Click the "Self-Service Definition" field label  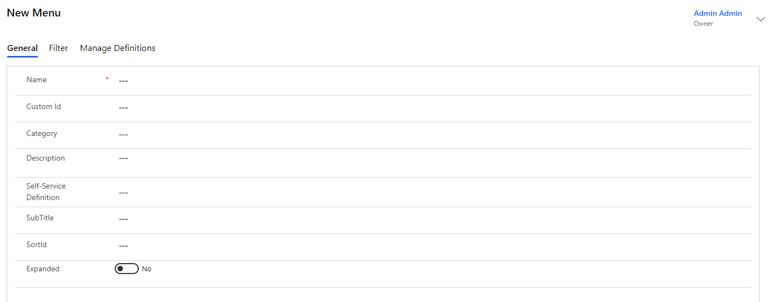pos(46,192)
